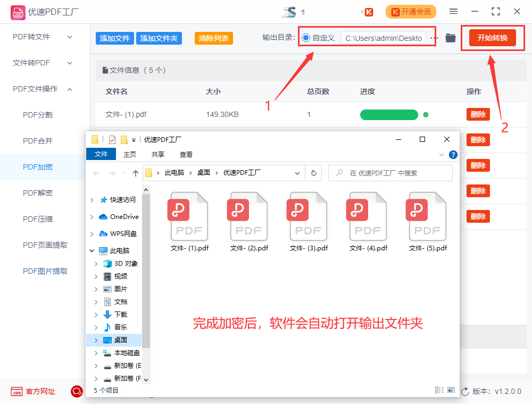Open 文件- (1).pdf thumbnail in Explorer
The image size is (532, 404).
point(189,216)
